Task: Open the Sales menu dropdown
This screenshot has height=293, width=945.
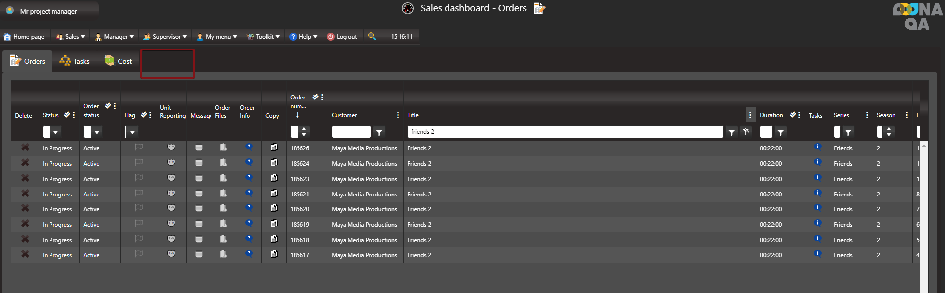Action: point(71,37)
